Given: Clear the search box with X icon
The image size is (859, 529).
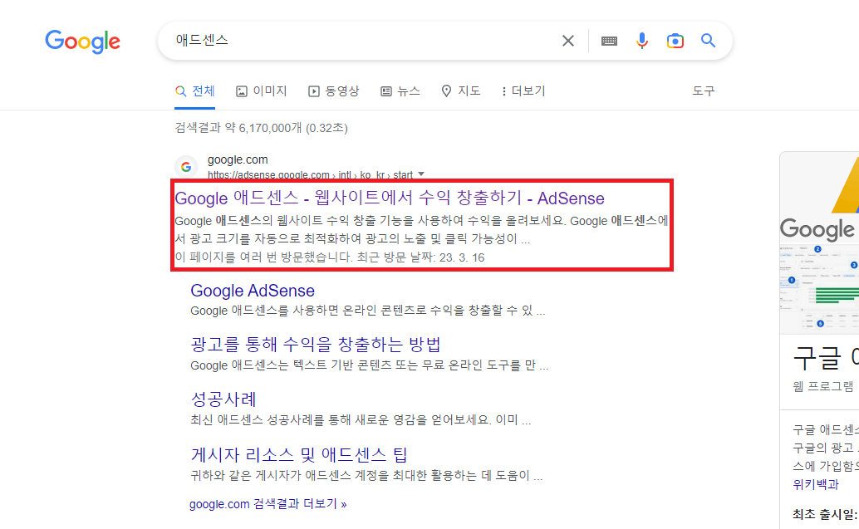Looking at the screenshot, I should [x=568, y=41].
